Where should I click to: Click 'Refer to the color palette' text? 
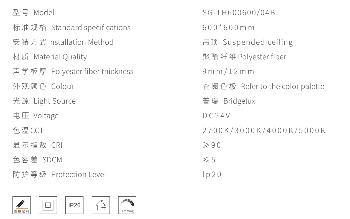click(x=282, y=86)
